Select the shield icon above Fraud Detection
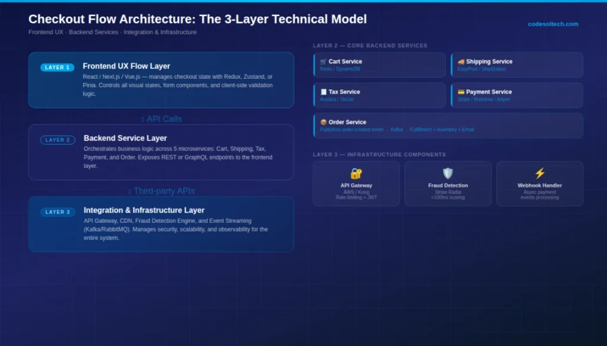Screen dimensions: 607x346 (448, 173)
